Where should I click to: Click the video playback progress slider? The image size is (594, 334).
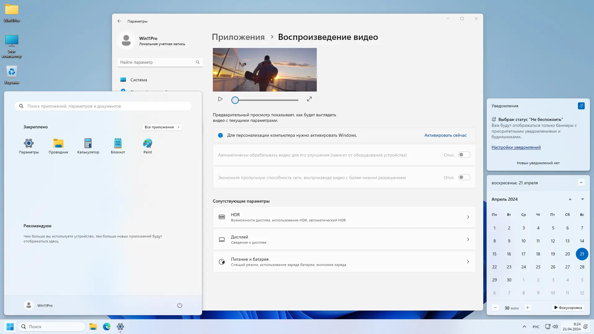pyautogui.click(x=265, y=100)
